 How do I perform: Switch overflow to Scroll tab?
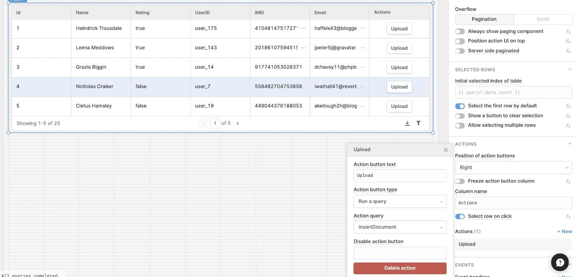point(543,19)
